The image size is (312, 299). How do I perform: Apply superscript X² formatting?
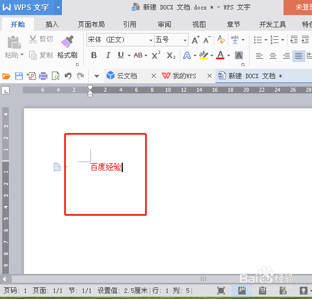click(156, 55)
